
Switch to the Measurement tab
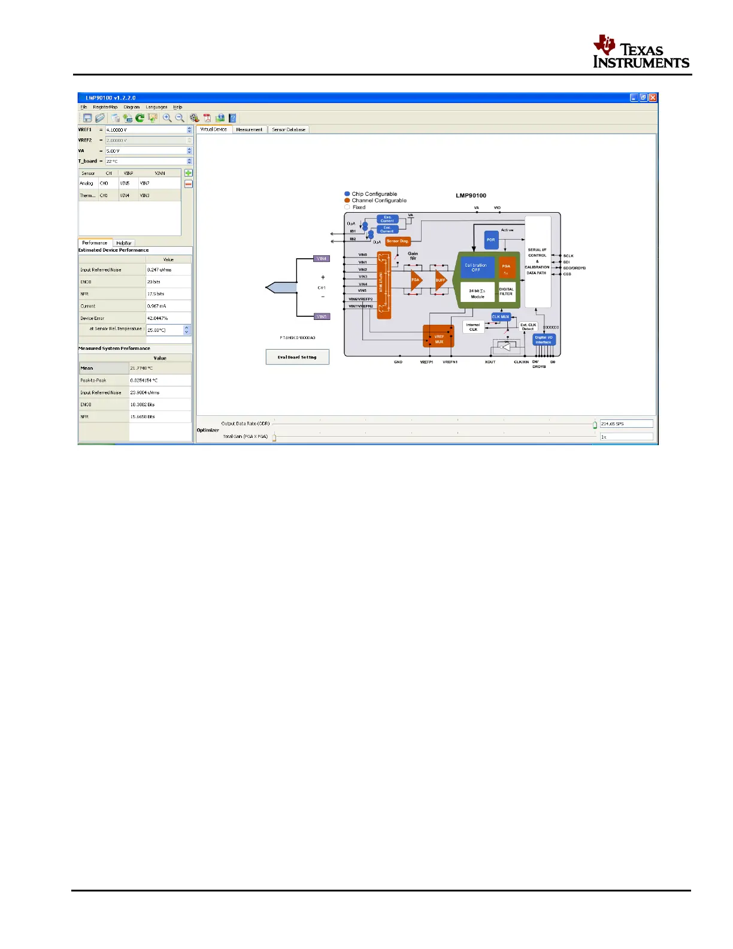point(249,129)
